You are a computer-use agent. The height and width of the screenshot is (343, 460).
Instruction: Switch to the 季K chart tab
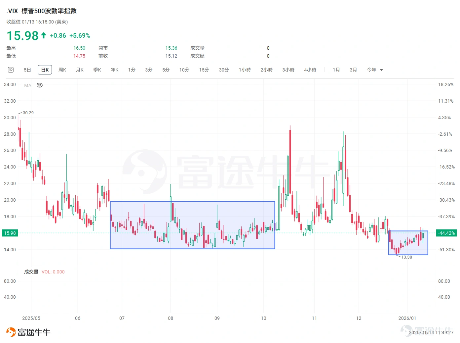pyautogui.click(x=97, y=70)
